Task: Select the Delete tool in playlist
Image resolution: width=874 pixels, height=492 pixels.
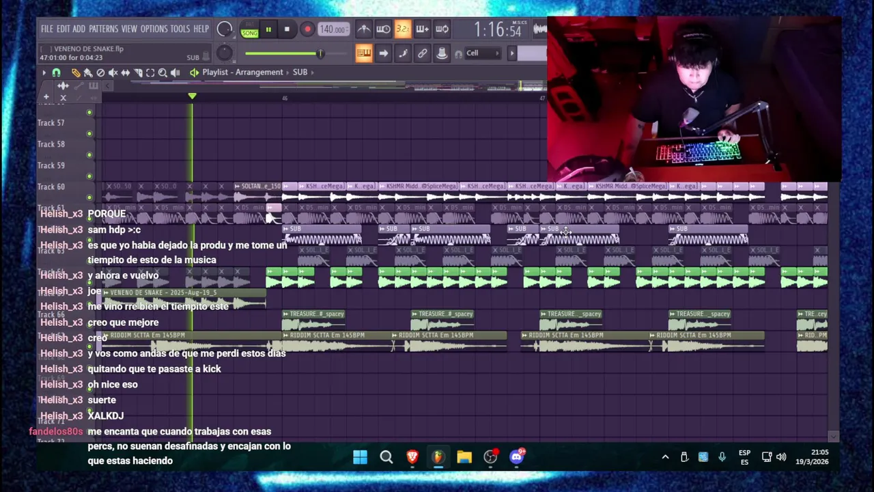Action: point(100,72)
